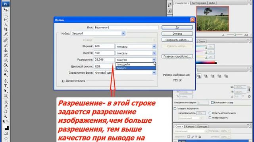Toggle the Показать наложение checkbox
Image resolution: width=254 pixels, height=142 pixels.
click(x=175, y=109)
